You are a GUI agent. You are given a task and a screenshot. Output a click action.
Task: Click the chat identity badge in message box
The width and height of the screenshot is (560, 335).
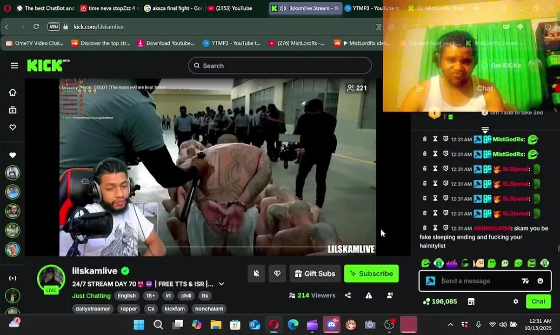[x=431, y=281]
